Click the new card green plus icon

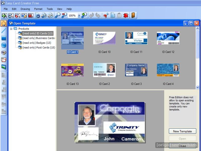4,16
